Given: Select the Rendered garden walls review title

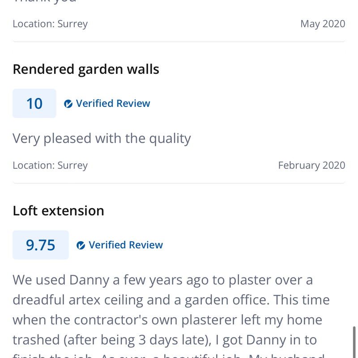Looking at the screenshot, I should [x=86, y=69].
